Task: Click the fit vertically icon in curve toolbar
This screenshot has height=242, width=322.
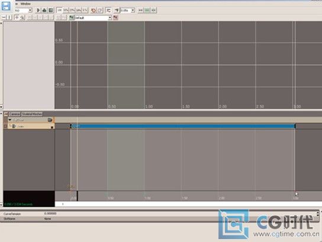Action: pyautogui.click(x=9, y=17)
